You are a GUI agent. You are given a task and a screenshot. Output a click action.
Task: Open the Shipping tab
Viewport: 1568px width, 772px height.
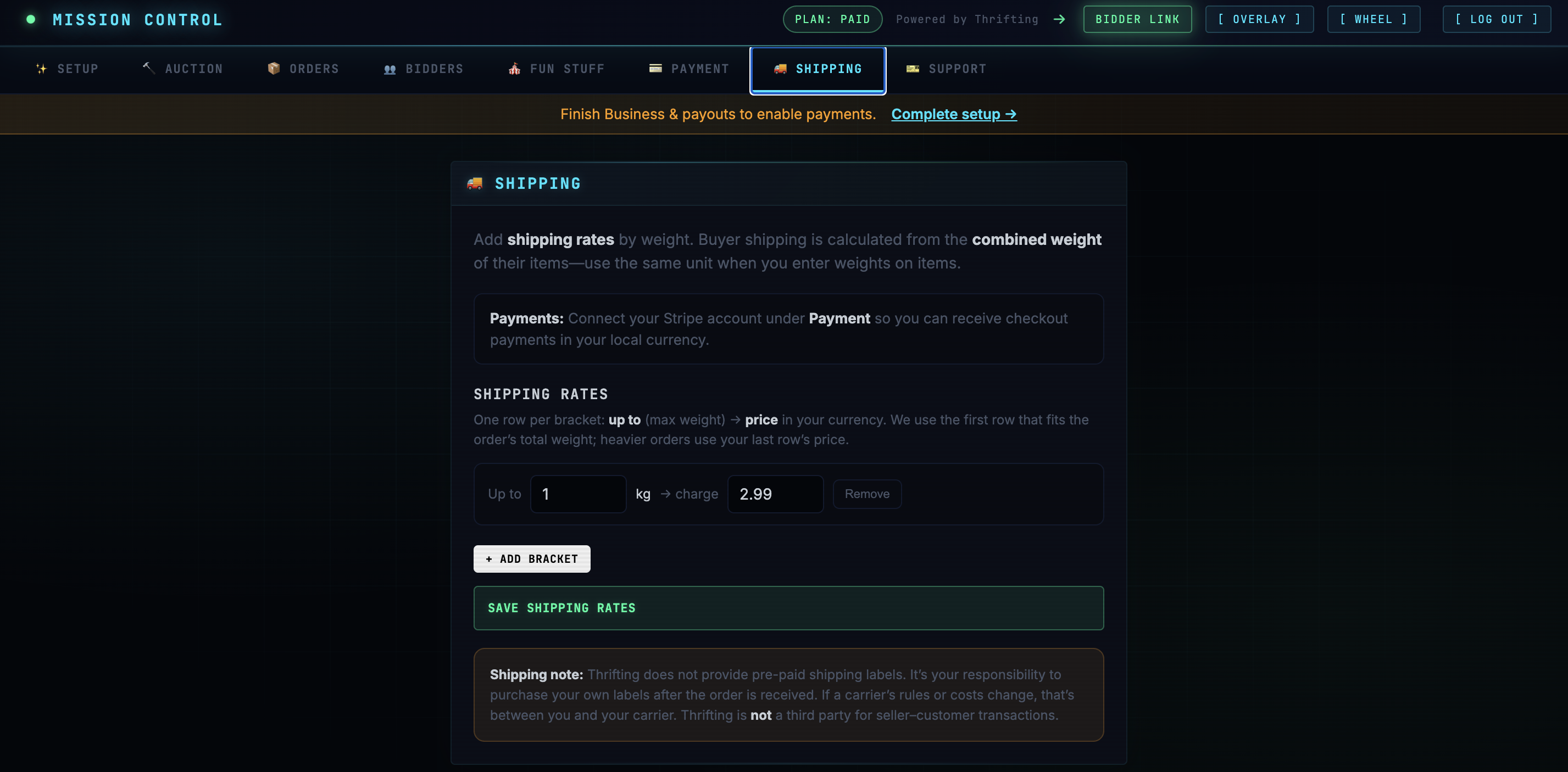(818, 69)
